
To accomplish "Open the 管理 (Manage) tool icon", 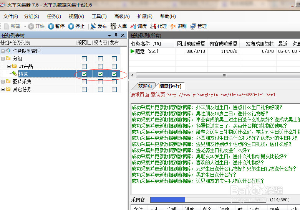I will tap(193, 26).
